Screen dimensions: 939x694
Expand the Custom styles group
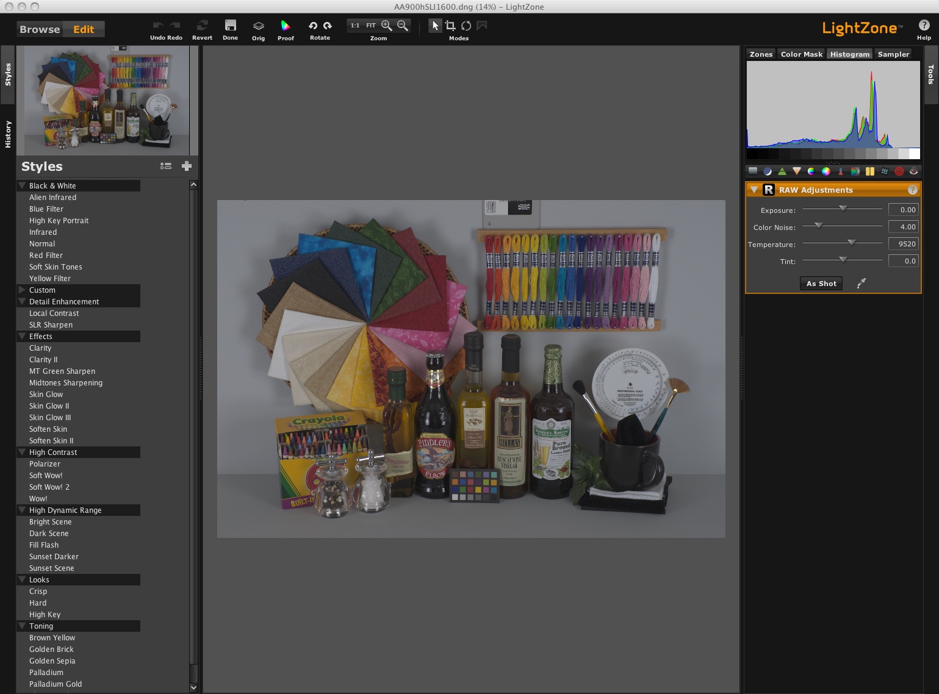[23, 290]
